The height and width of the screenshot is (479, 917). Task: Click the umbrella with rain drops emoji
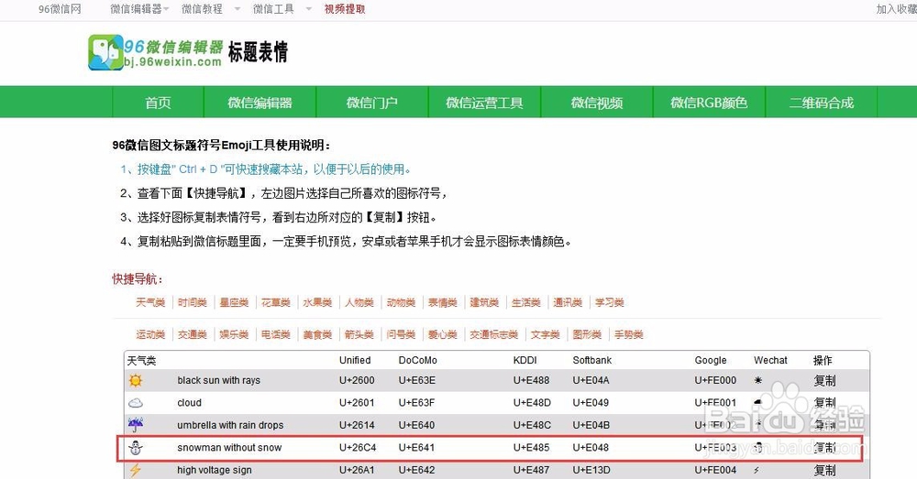click(x=136, y=425)
